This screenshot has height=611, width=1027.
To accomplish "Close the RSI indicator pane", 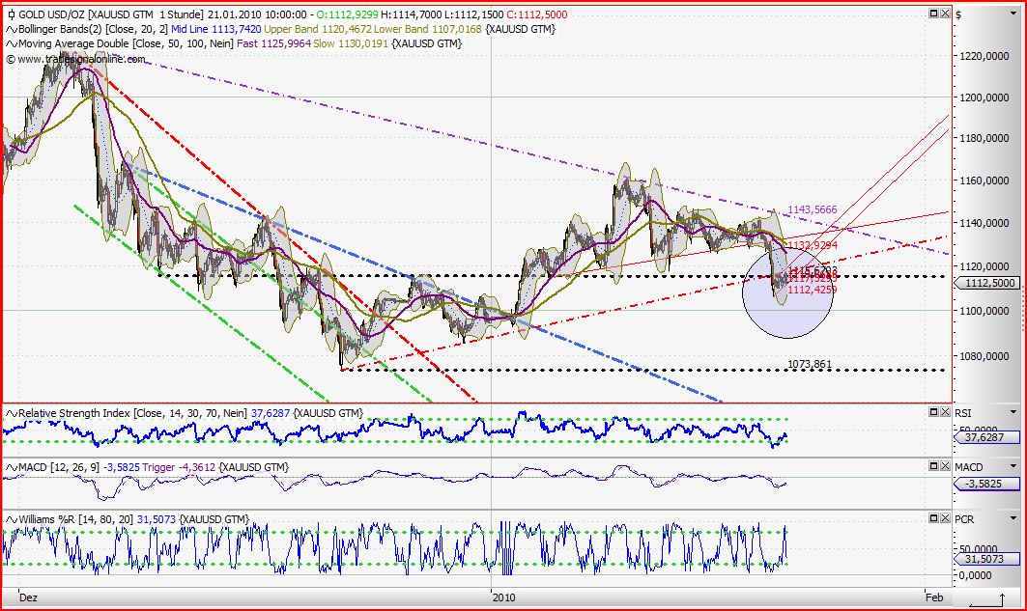I will 945,411.
